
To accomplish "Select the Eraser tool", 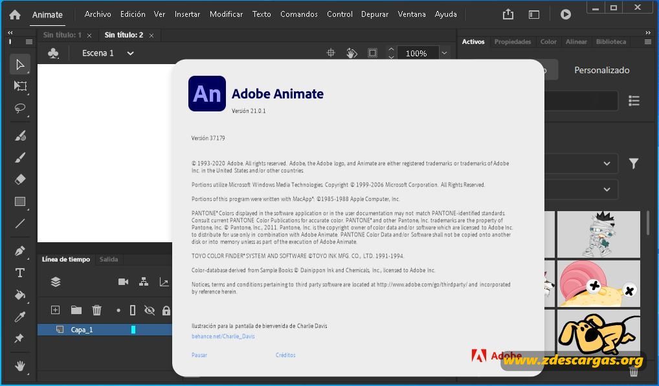I will point(20,179).
